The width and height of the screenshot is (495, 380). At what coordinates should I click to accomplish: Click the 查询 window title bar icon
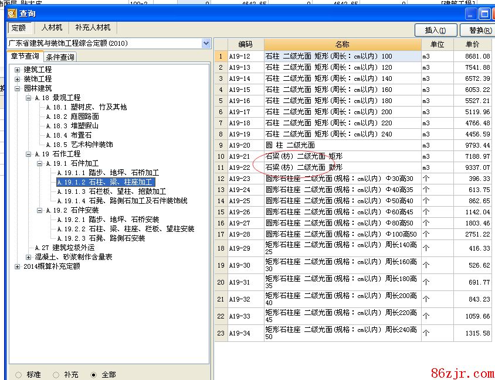(x=12, y=14)
